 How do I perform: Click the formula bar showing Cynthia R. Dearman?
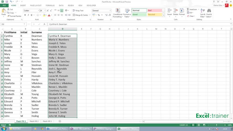[139, 24]
